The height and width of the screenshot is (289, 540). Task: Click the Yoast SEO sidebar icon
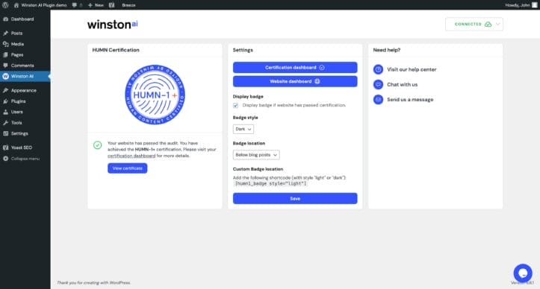5,147
